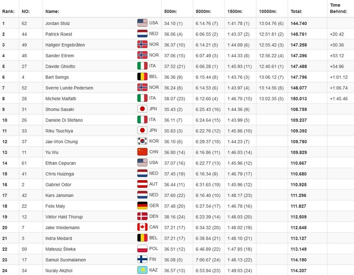Click the Korean flag beside Jae-Won Chung
This screenshot has width=354, height=275.
click(142, 141)
